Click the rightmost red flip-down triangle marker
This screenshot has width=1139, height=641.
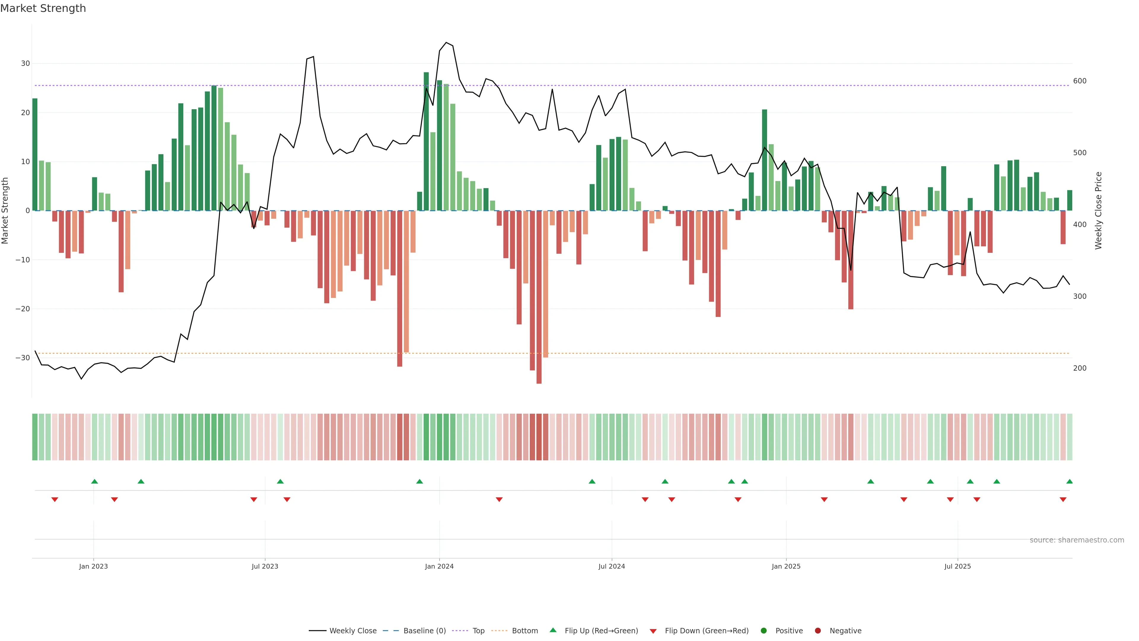1063,499
